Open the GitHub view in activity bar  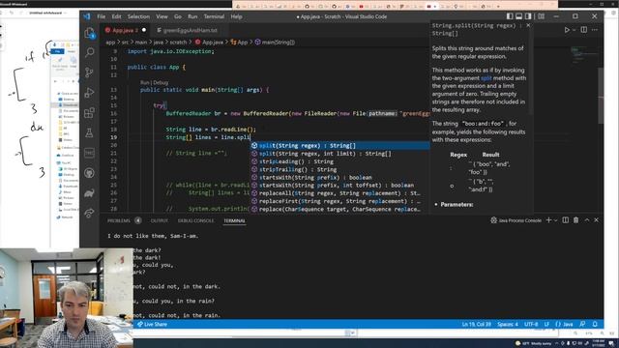tap(90, 173)
